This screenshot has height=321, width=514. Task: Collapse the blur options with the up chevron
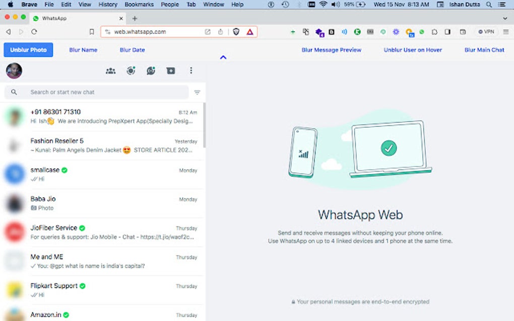click(223, 57)
